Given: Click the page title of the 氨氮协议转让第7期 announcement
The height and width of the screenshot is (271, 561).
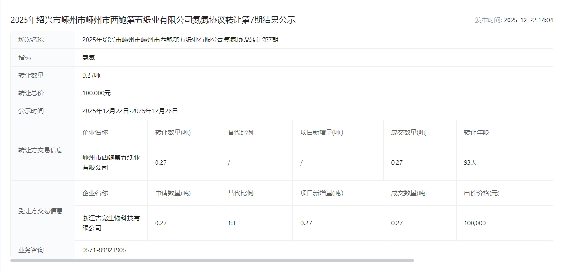Looking at the screenshot, I should coord(153,20).
